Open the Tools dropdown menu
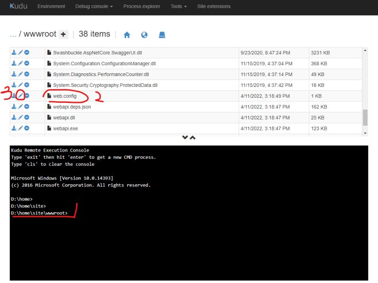This screenshot has height=283, width=378. tap(177, 6)
